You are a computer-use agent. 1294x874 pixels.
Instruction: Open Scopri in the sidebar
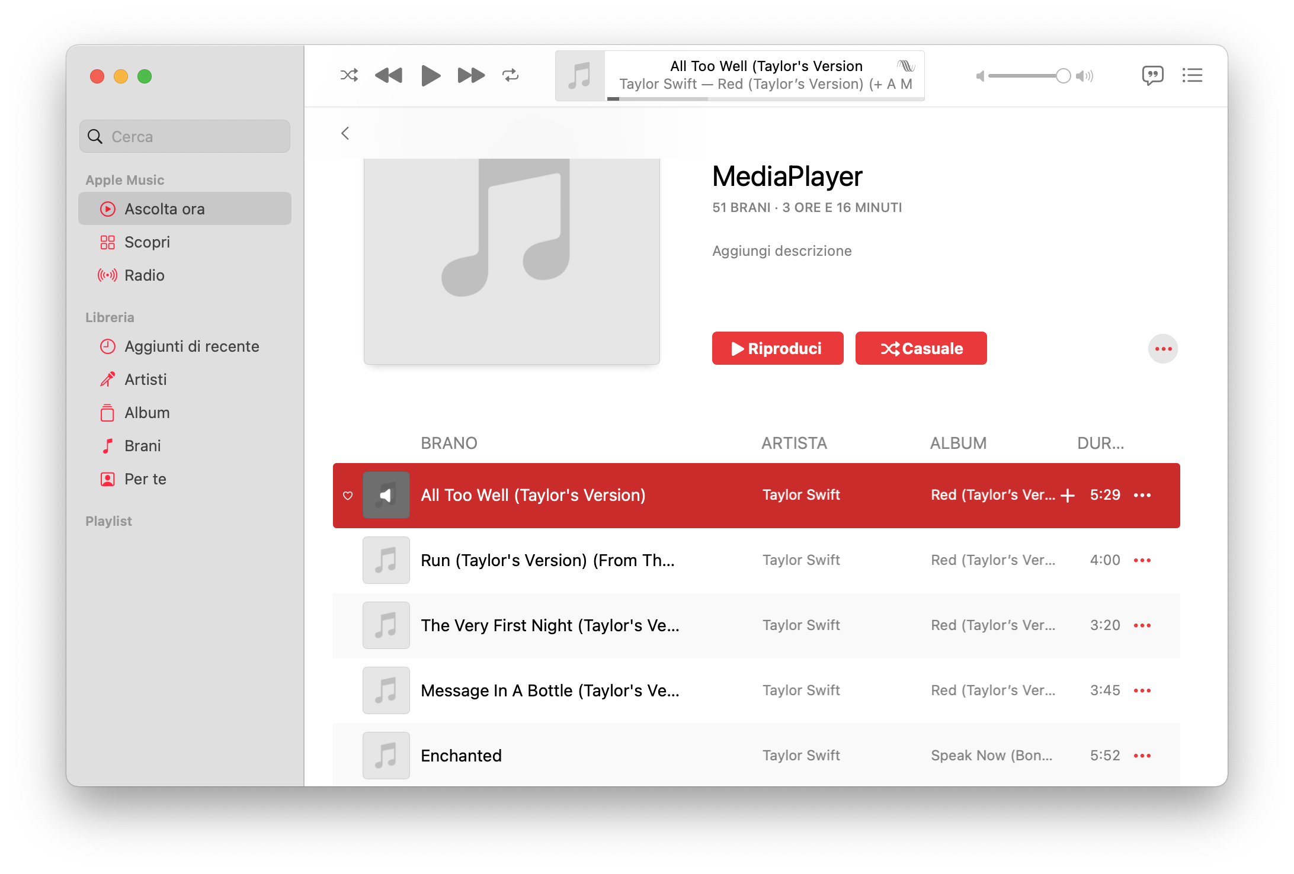pos(185,242)
